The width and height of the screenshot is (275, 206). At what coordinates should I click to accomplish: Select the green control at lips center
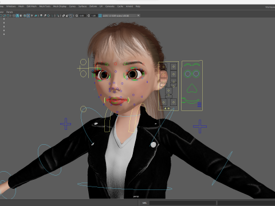pos(115,101)
